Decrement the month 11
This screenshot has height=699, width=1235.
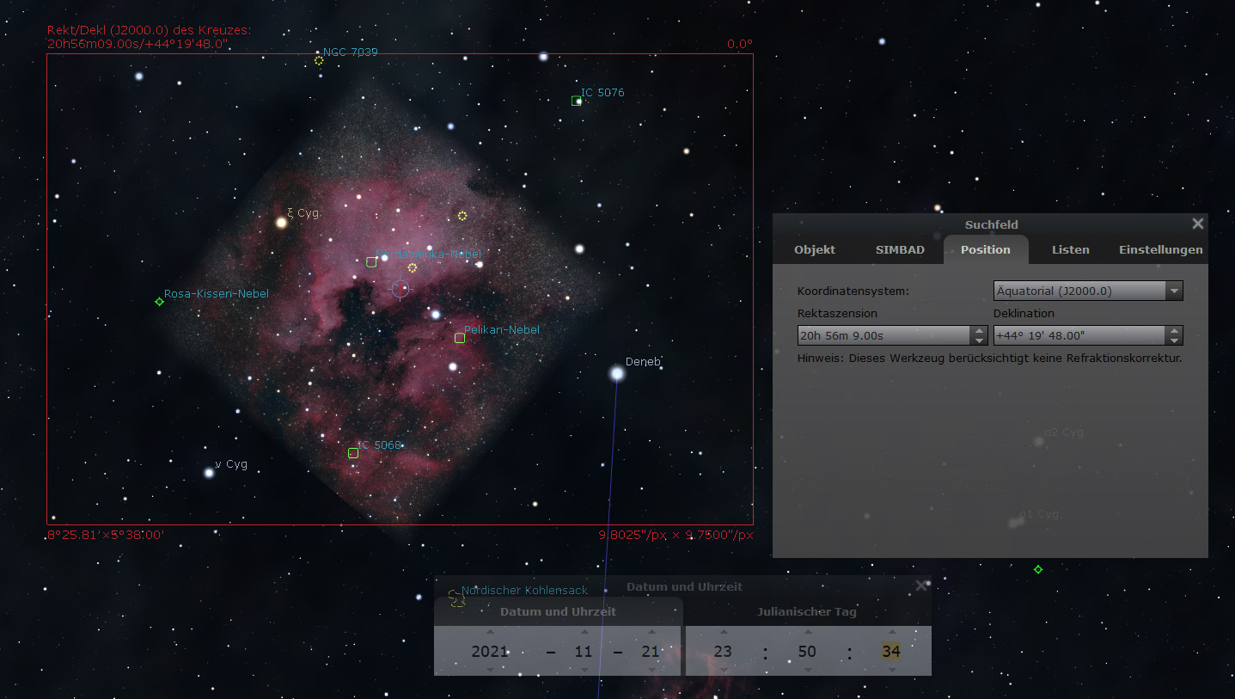[584, 669]
